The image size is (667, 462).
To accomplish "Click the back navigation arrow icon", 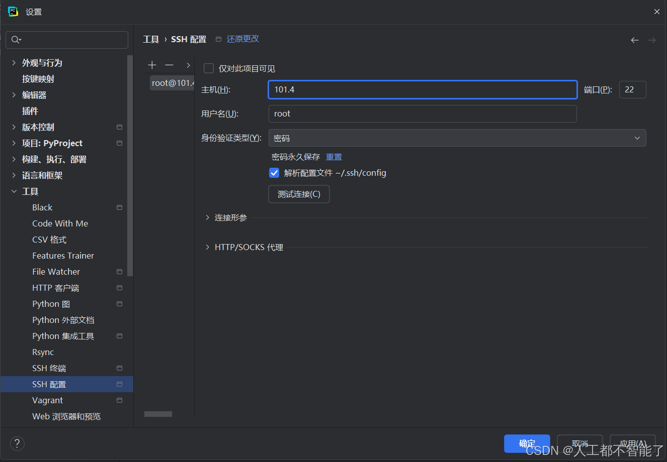I will point(635,40).
